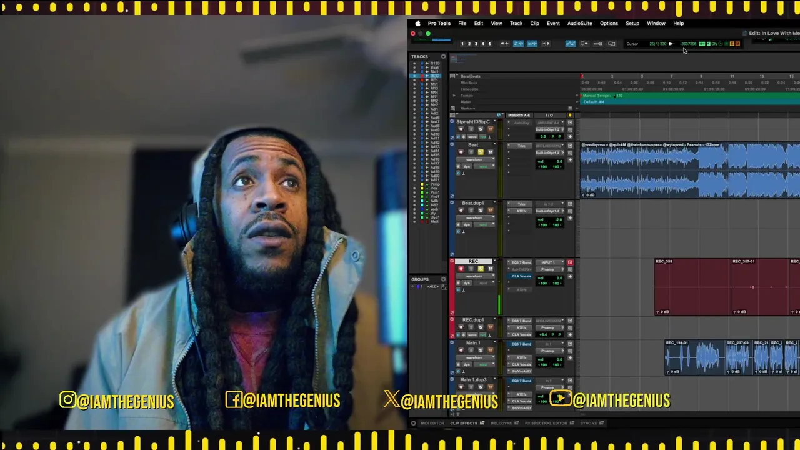Click the INSERTS A-E column header

tap(519, 115)
